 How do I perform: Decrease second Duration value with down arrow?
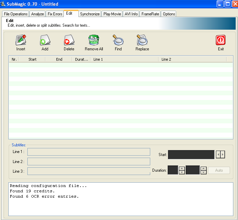coord(204,172)
